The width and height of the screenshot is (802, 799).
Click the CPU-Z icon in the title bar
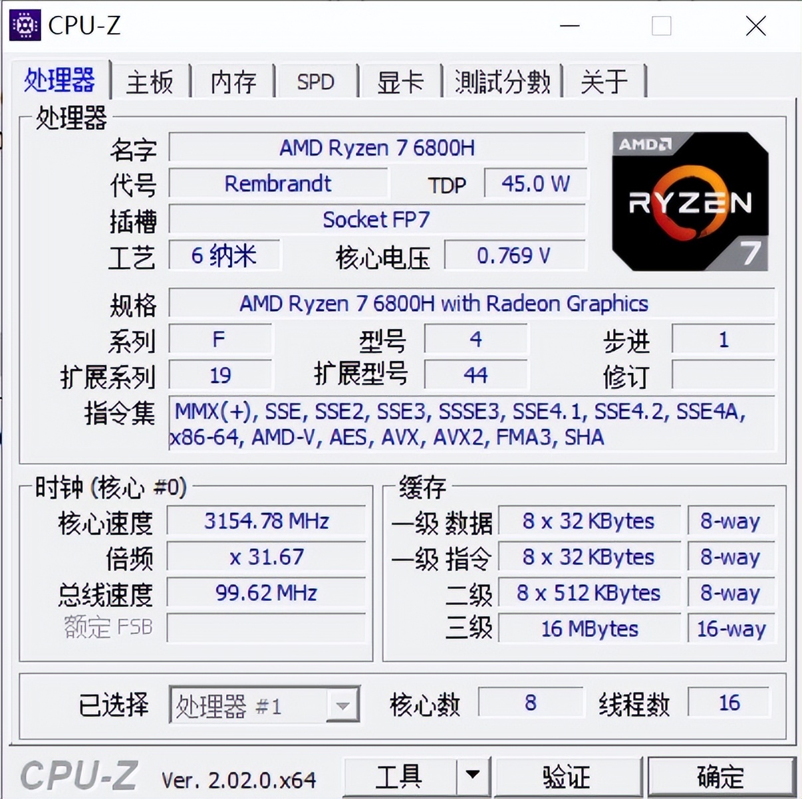tap(25, 25)
